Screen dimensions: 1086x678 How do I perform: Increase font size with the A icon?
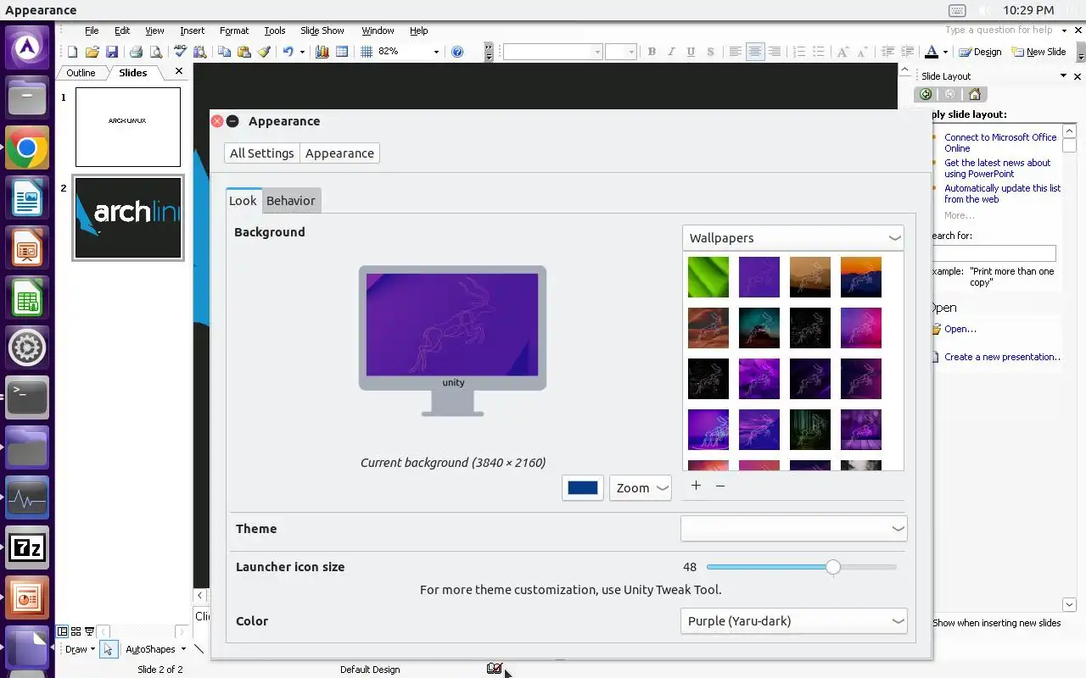point(842,52)
